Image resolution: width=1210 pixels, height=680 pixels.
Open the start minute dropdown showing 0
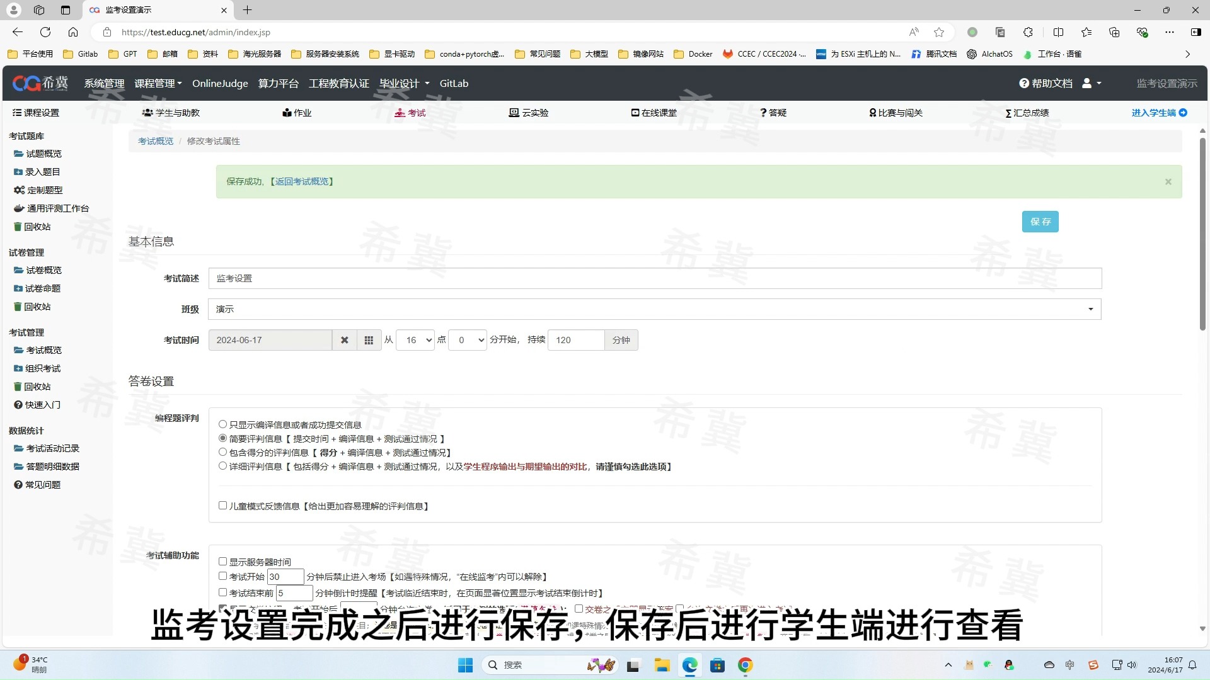pyautogui.click(x=468, y=340)
